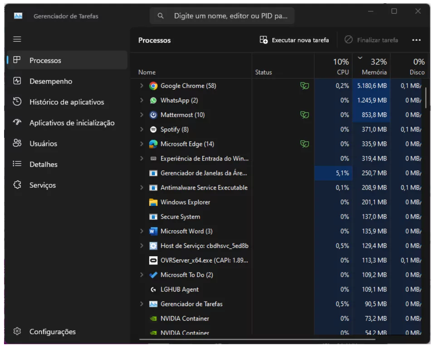
Task: Click the WhatsApp process icon
Action: 153,100
